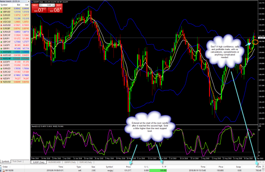
Task: Sort by the Type column header
Action: (79, 167)
